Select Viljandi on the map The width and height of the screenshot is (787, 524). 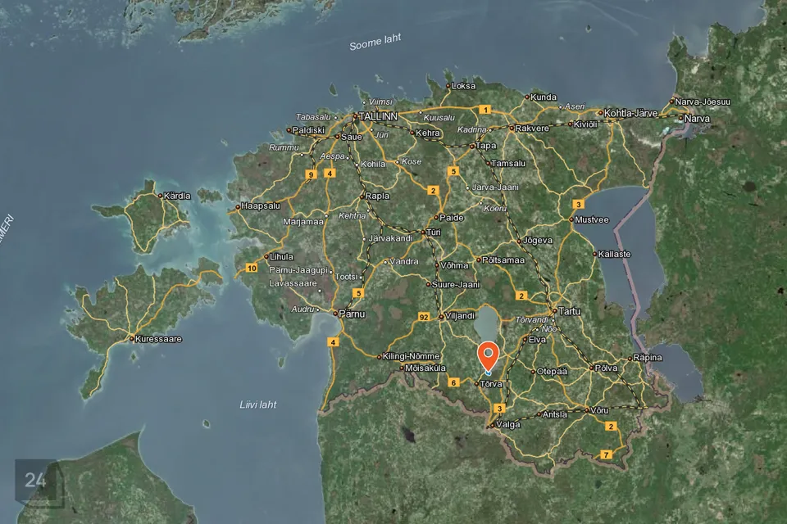coord(460,315)
